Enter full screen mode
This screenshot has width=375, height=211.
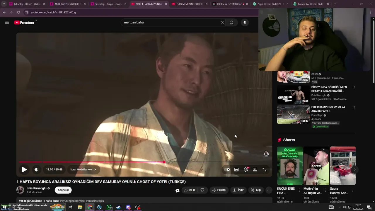click(265, 169)
